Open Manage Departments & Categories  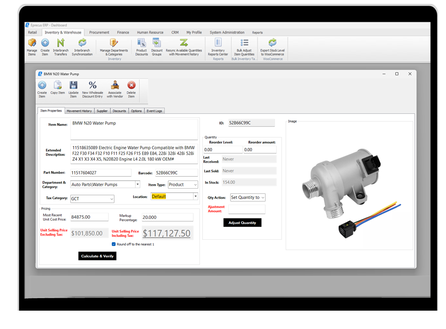(x=114, y=47)
